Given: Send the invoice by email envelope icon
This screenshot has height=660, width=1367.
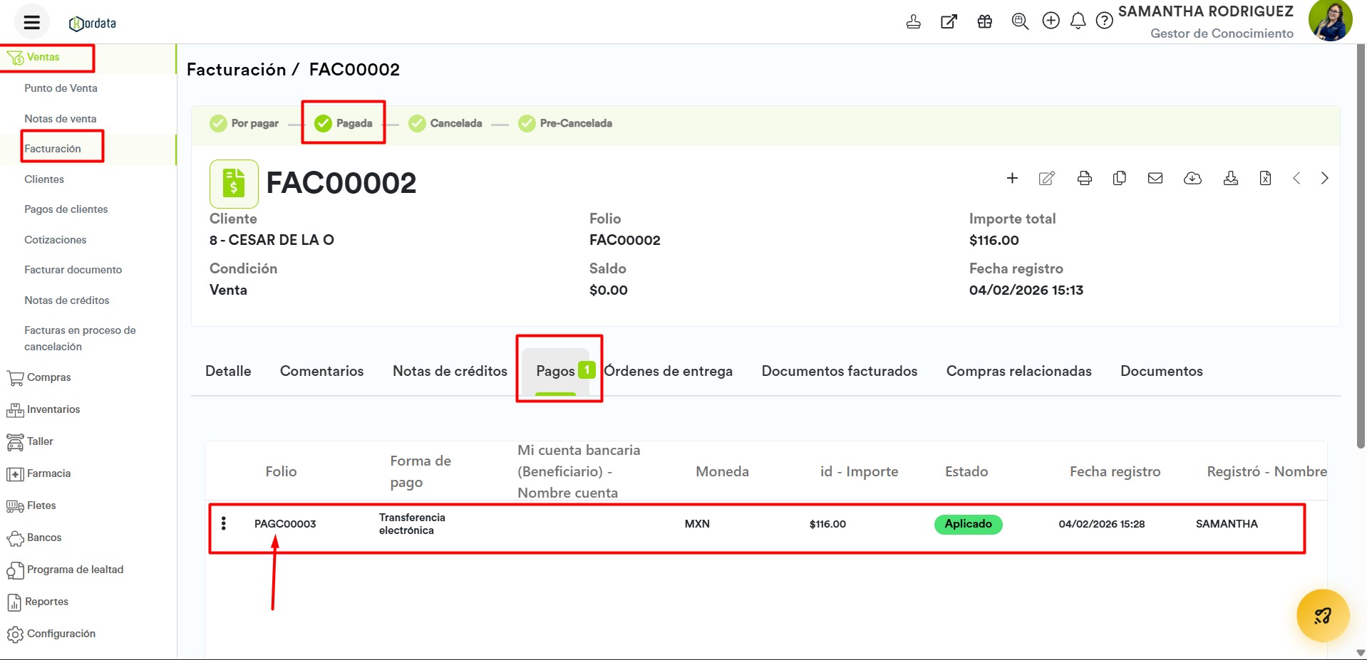Looking at the screenshot, I should (1155, 178).
